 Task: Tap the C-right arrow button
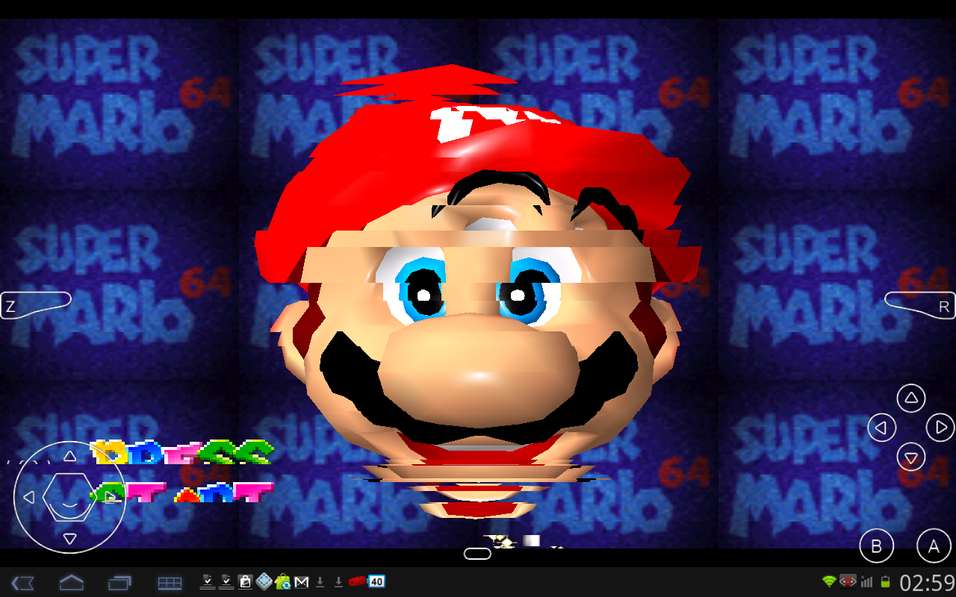point(940,428)
